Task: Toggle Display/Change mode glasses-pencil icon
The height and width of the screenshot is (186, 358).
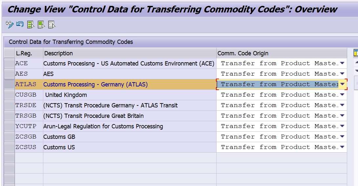Action: pyautogui.click(x=10, y=24)
